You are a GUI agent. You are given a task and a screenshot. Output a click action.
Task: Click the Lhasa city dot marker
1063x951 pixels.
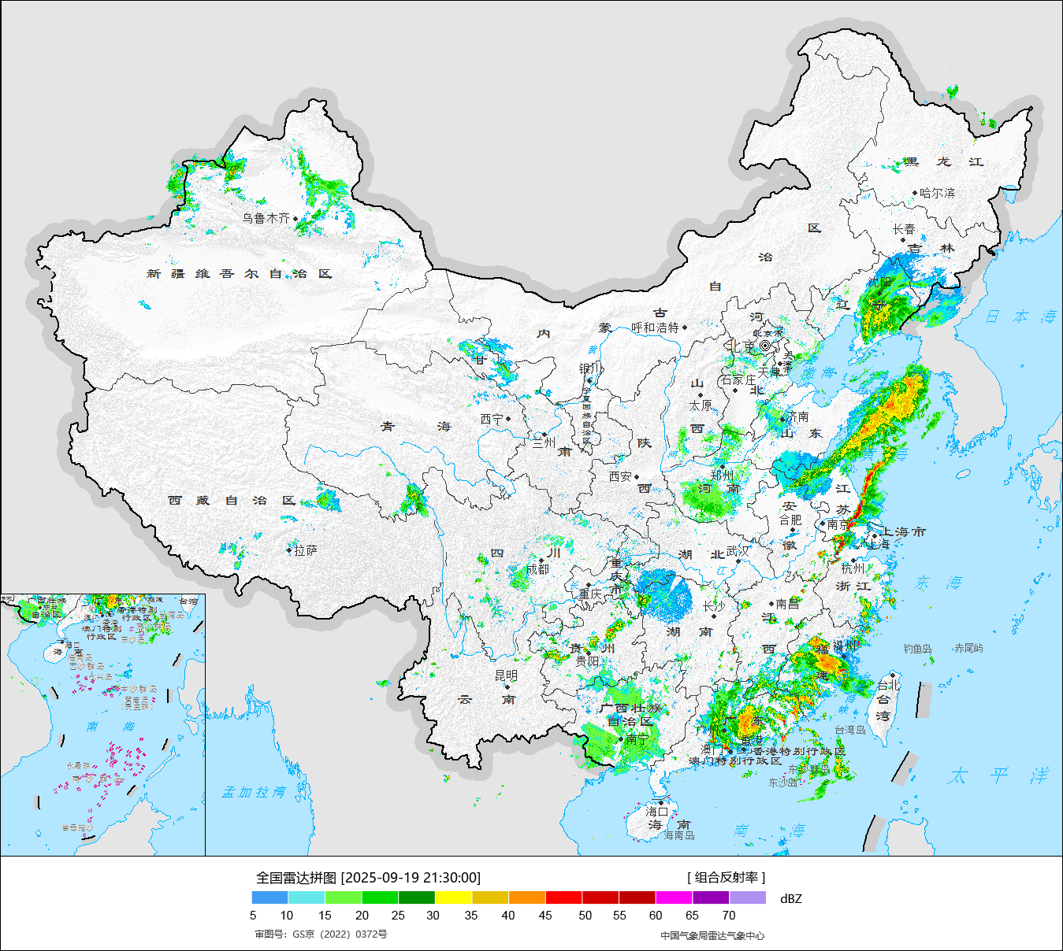pos(289,550)
